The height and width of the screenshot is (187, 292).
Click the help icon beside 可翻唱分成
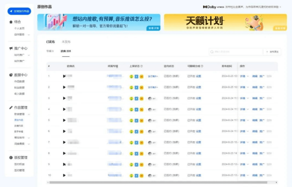[x=202, y=66]
